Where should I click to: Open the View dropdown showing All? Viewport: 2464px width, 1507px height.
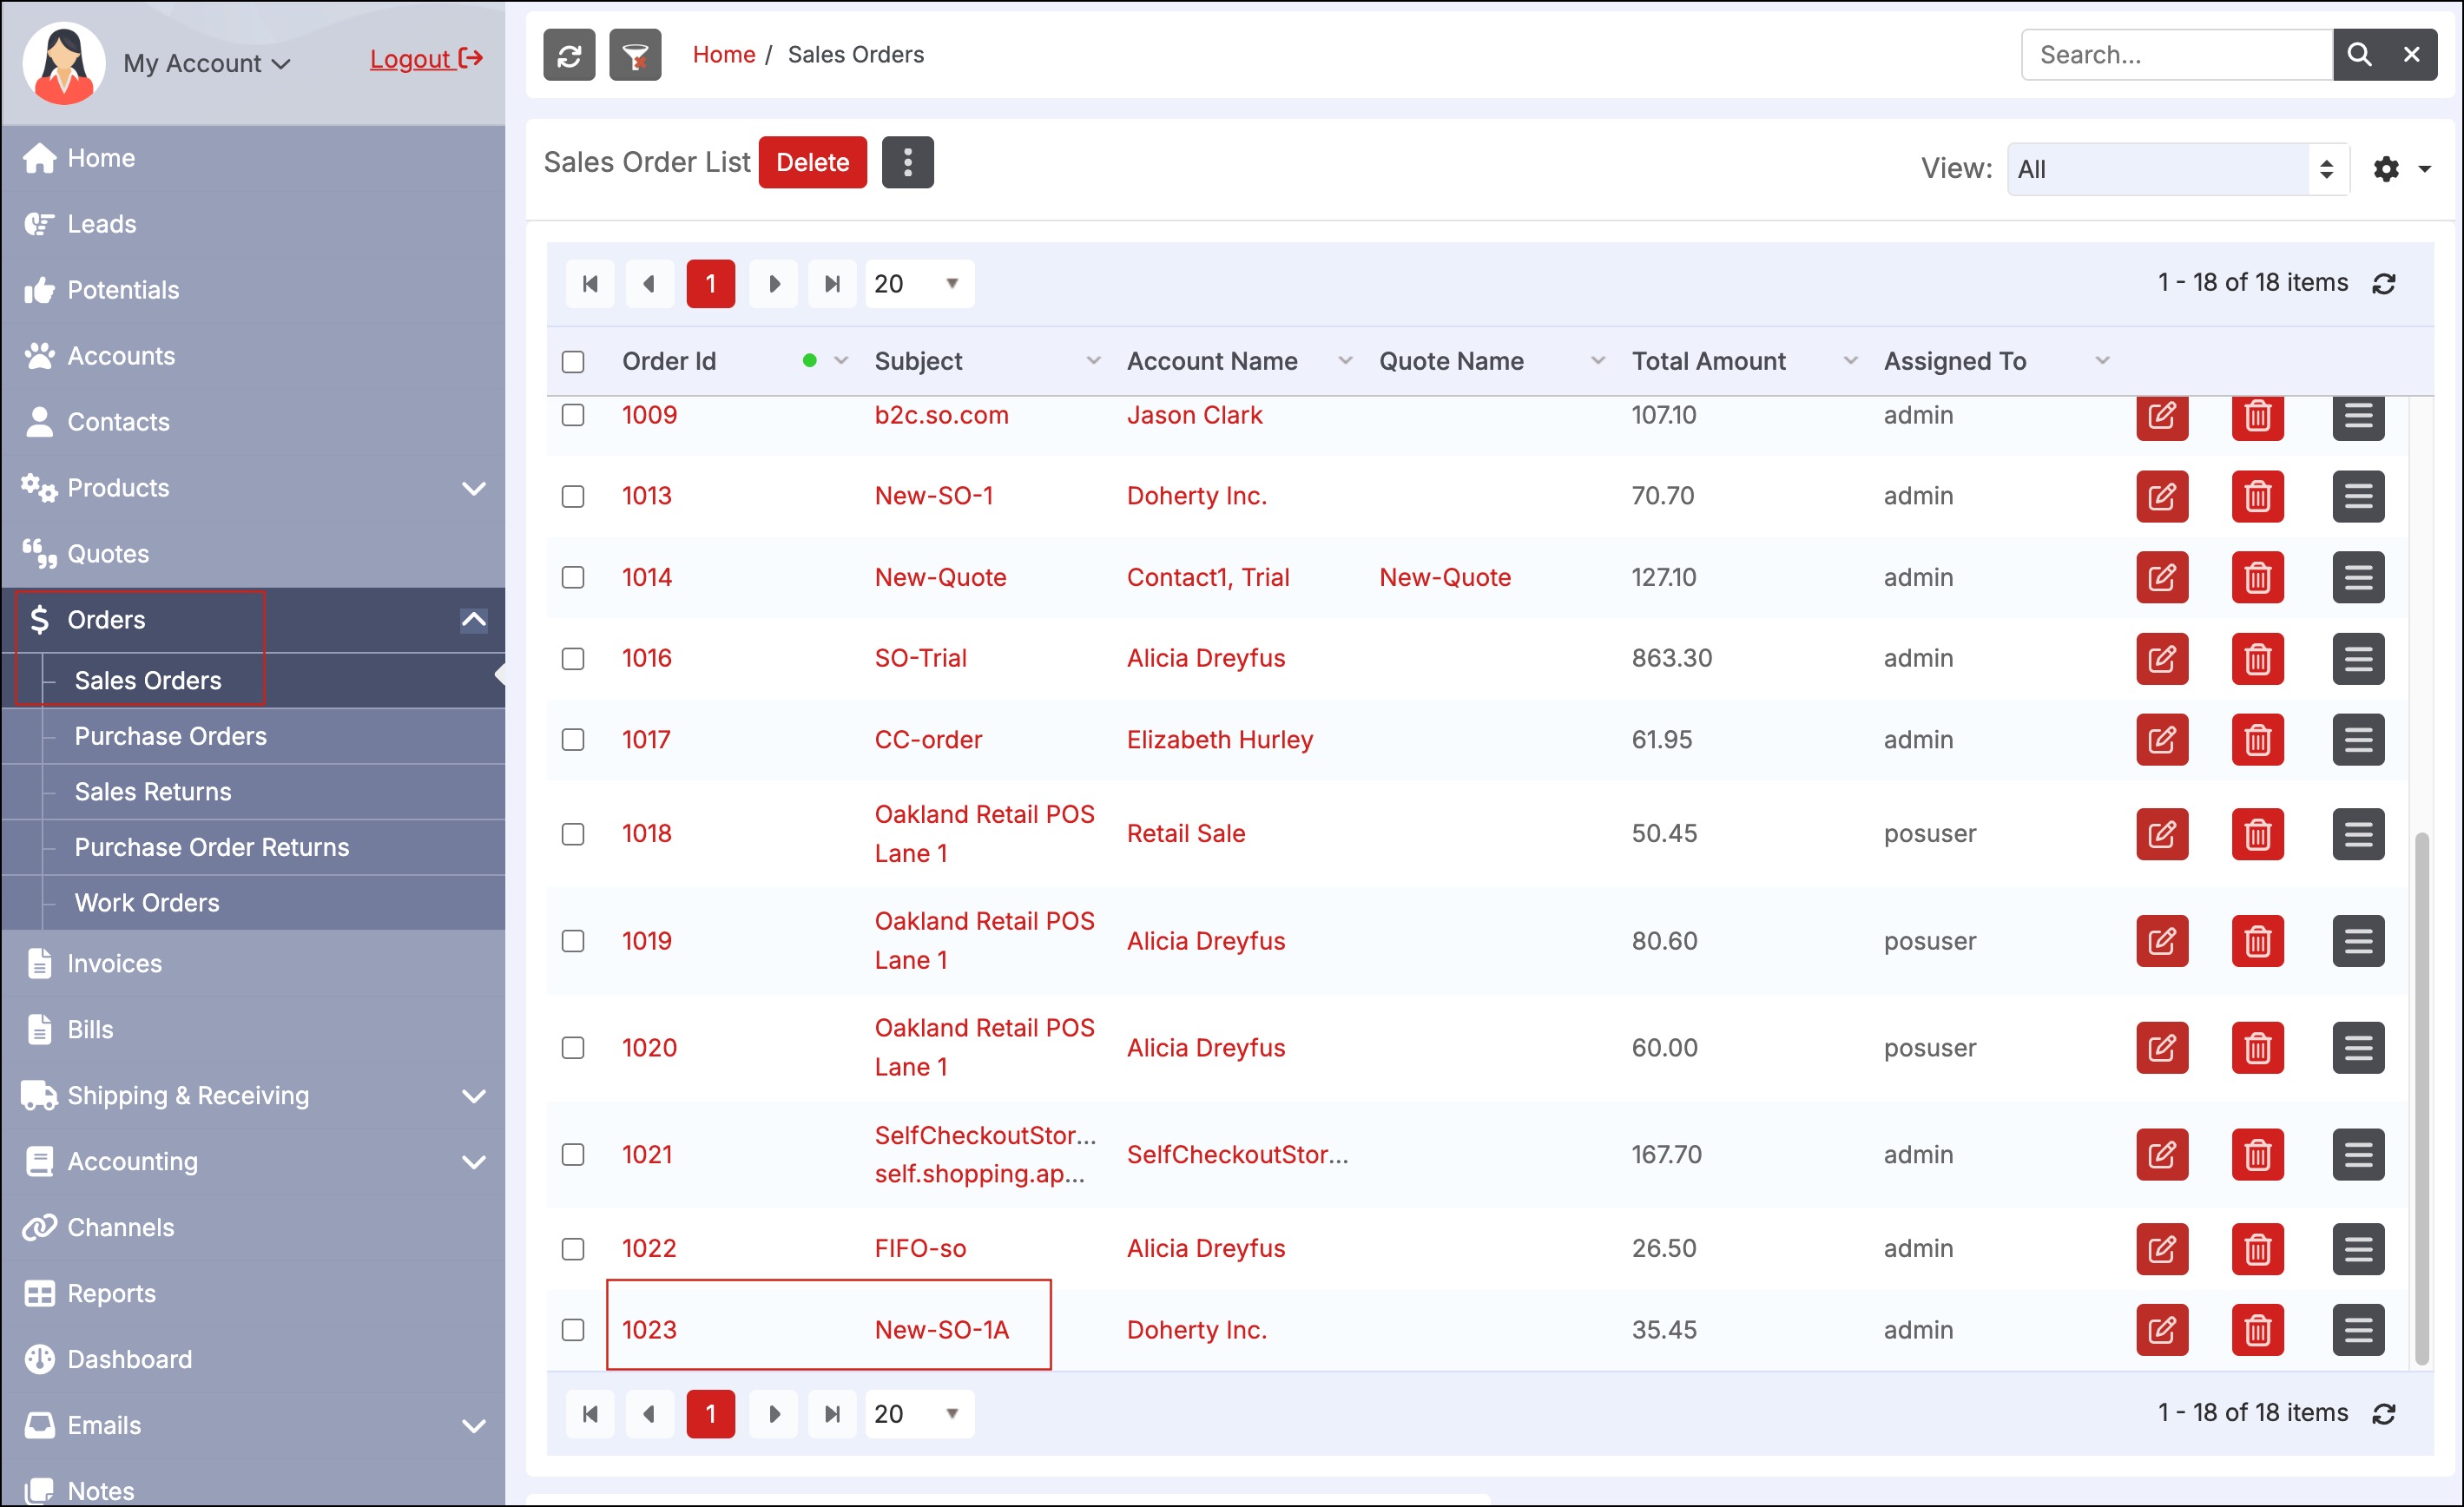2178,169
